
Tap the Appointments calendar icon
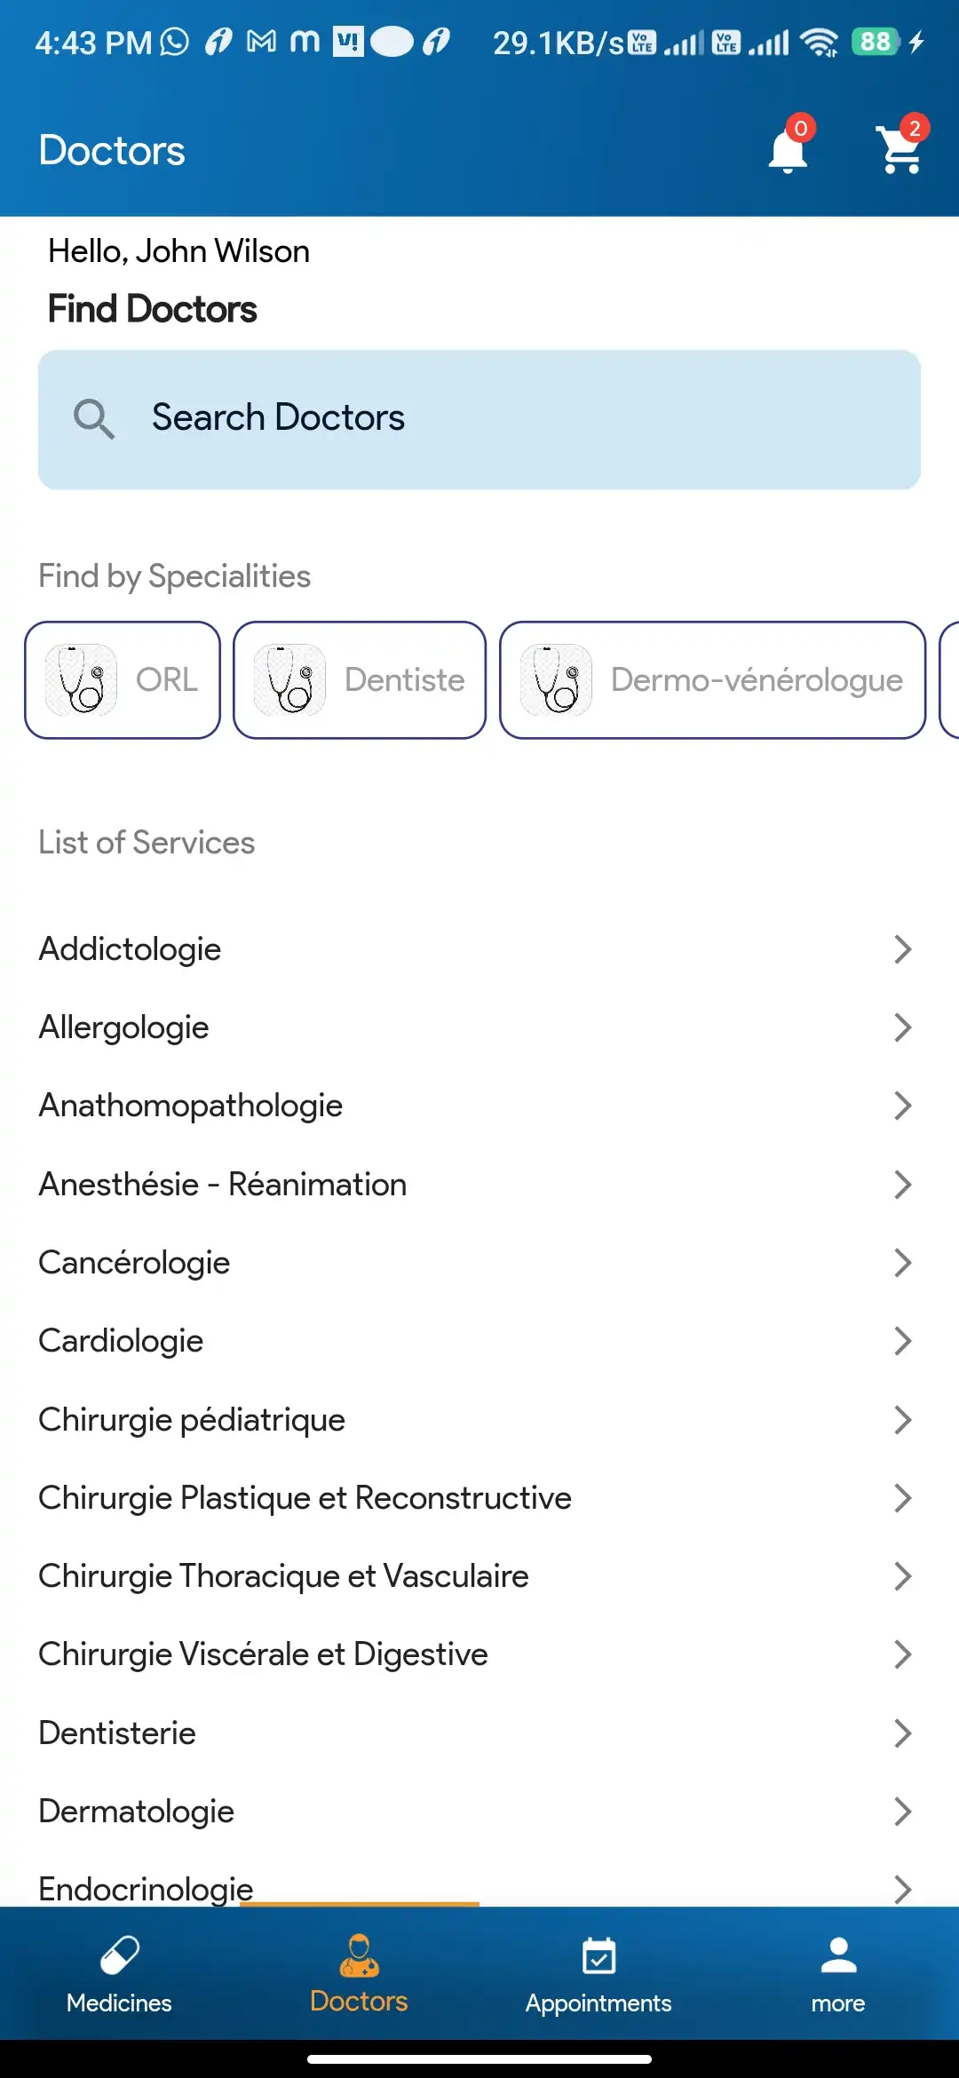click(598, 1955)
